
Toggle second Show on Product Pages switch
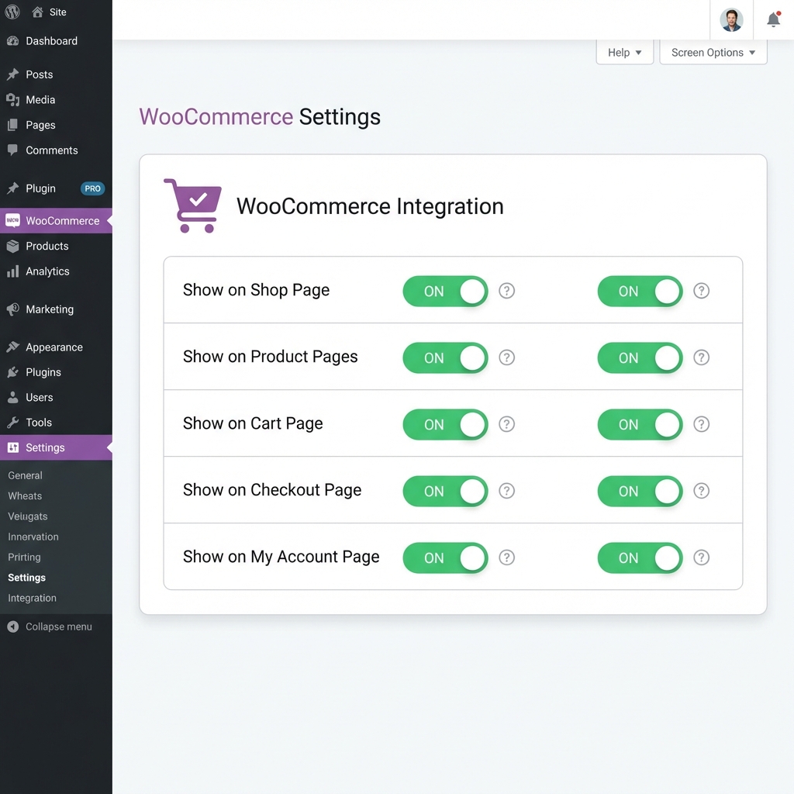coord(640,358)
